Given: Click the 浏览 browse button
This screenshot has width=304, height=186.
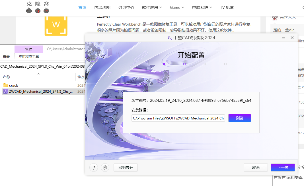Looking at the screenshot, I should pos(240,118).
